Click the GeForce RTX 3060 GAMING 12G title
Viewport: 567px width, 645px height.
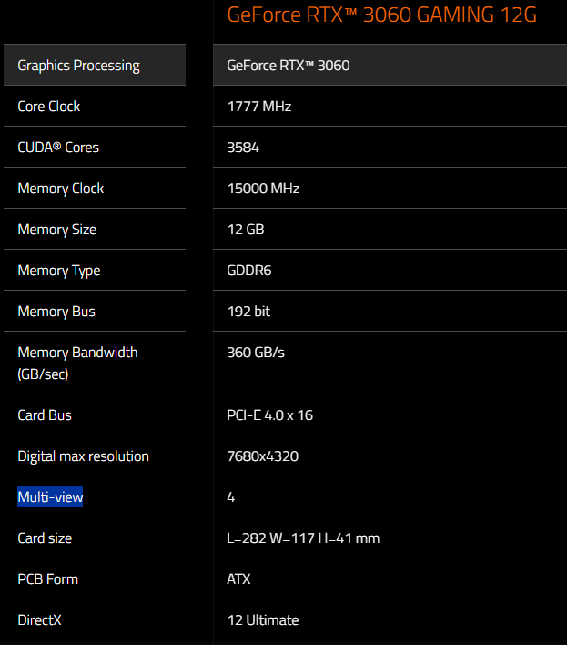point(381,15)
